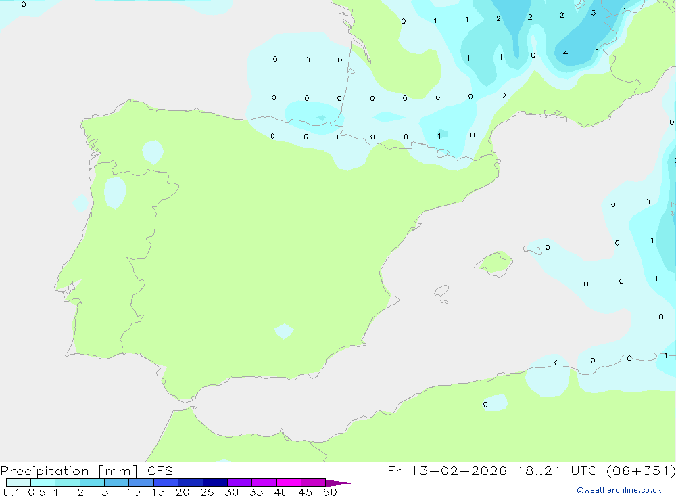Click Menorca island outline on the map
The image size is (676, 496).
tap(533, 250)
